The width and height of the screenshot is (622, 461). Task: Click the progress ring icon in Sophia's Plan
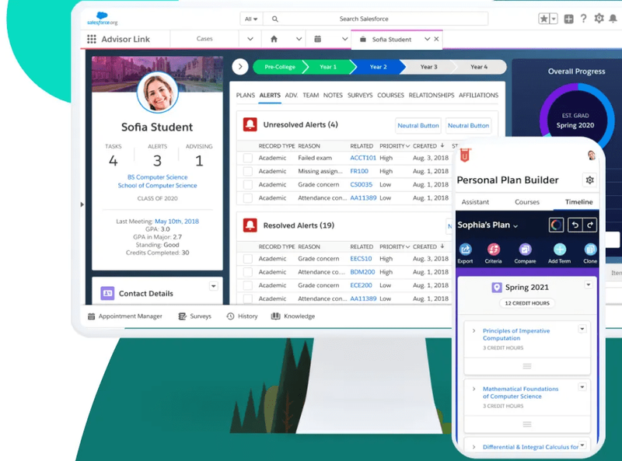[556, 225]
